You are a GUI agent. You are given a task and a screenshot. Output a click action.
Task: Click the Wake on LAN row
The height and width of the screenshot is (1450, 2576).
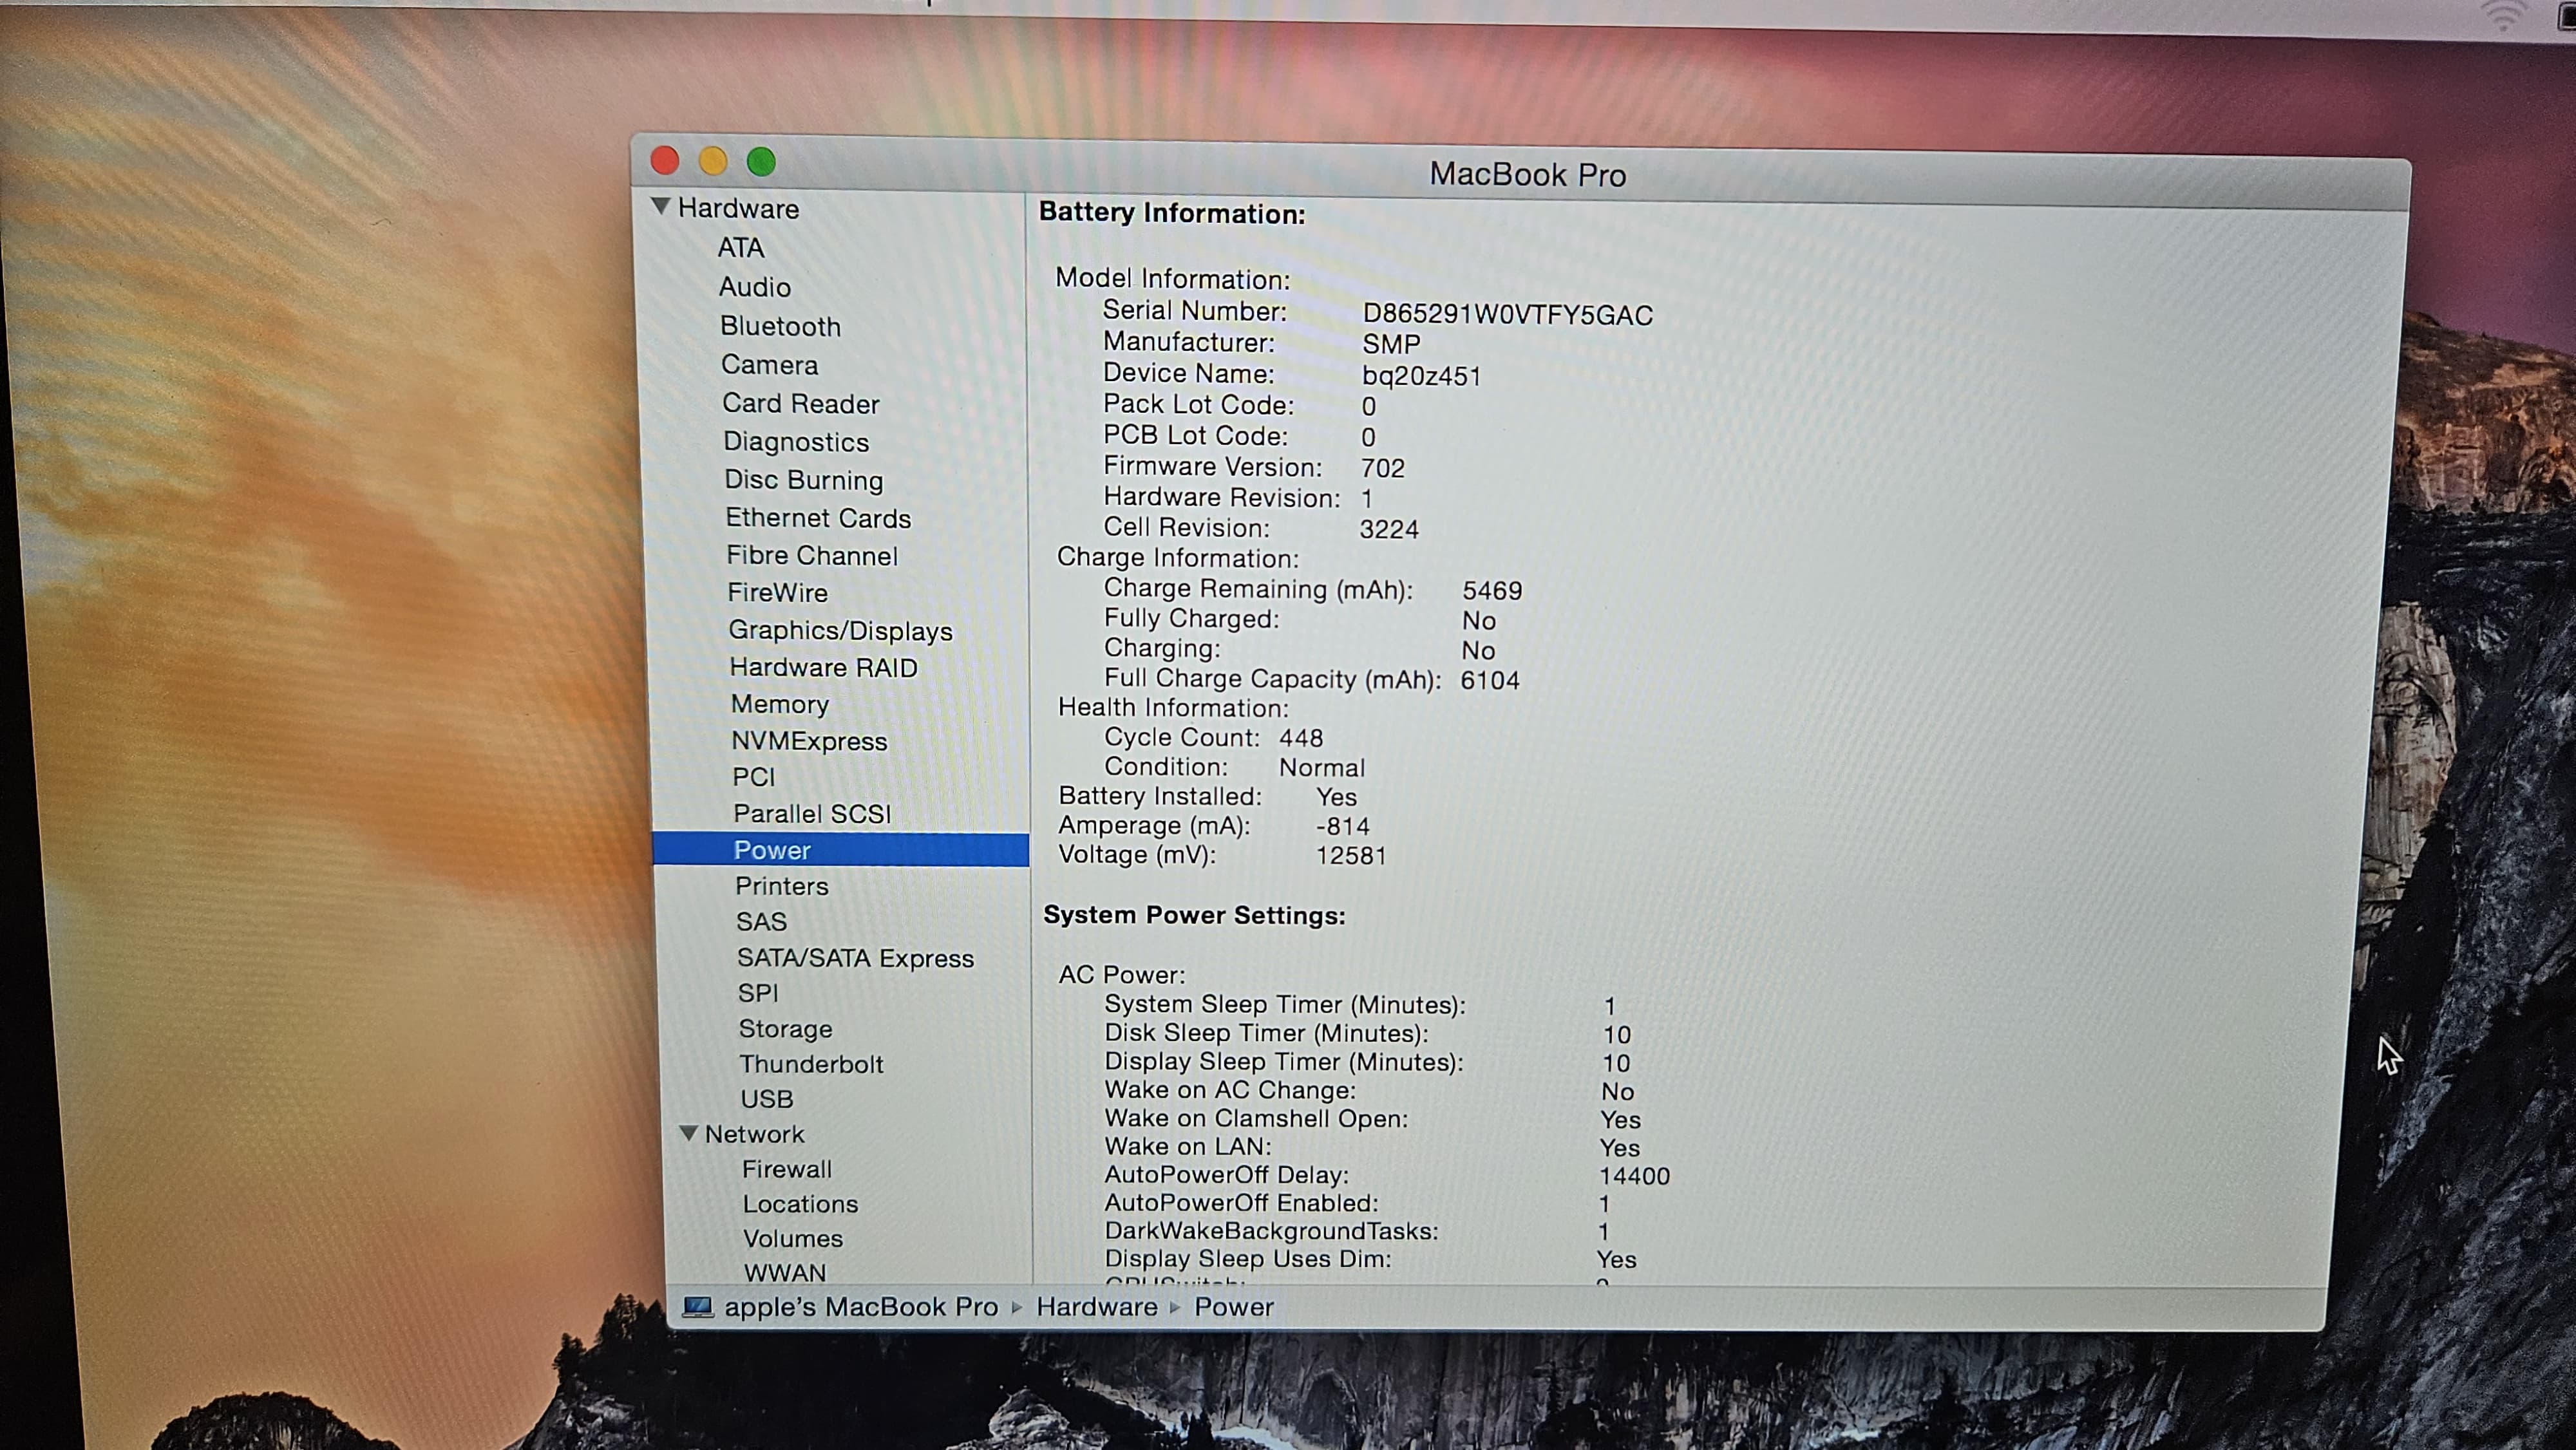pyautogui.click(x=1372, y=1147)
